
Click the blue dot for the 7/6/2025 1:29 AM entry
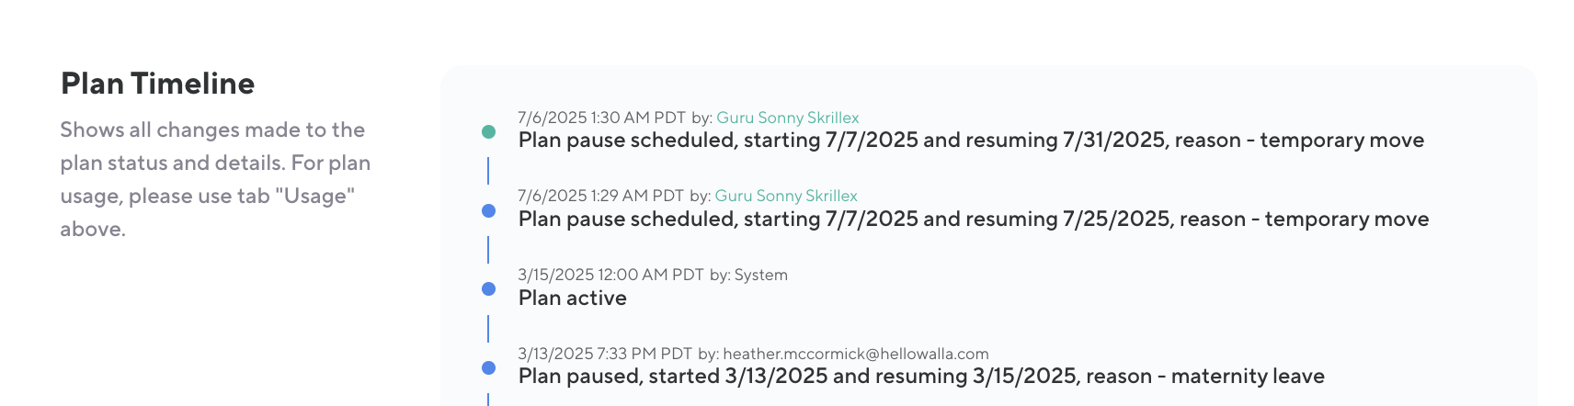coord(488,211)
